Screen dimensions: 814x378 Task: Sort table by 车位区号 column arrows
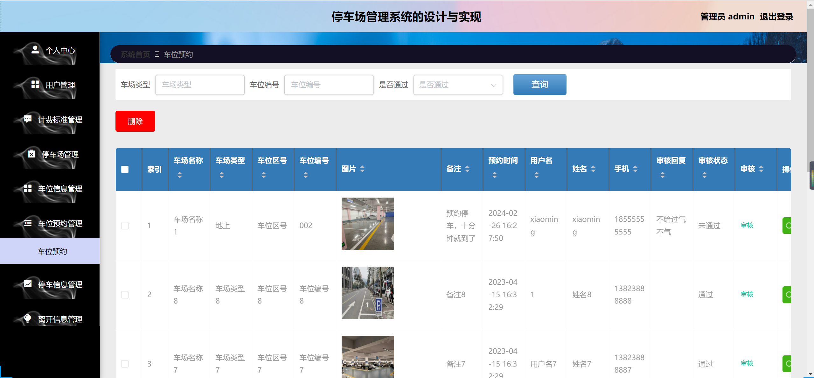click(264, 175)
